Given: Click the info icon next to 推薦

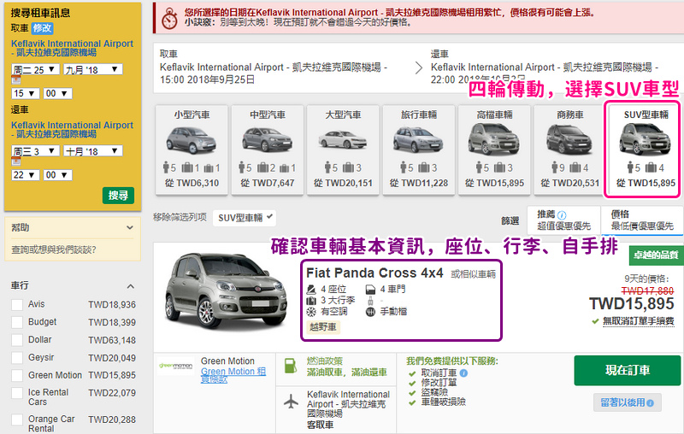Looking at the screenshot, I should [562, 214].
